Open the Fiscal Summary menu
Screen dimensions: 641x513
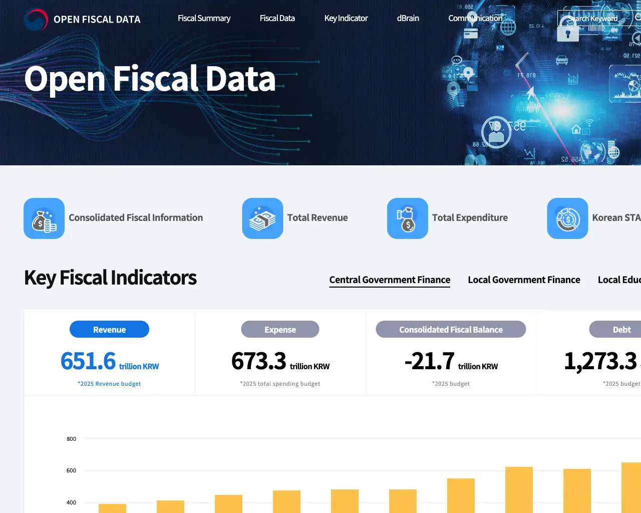click(204, 18)
